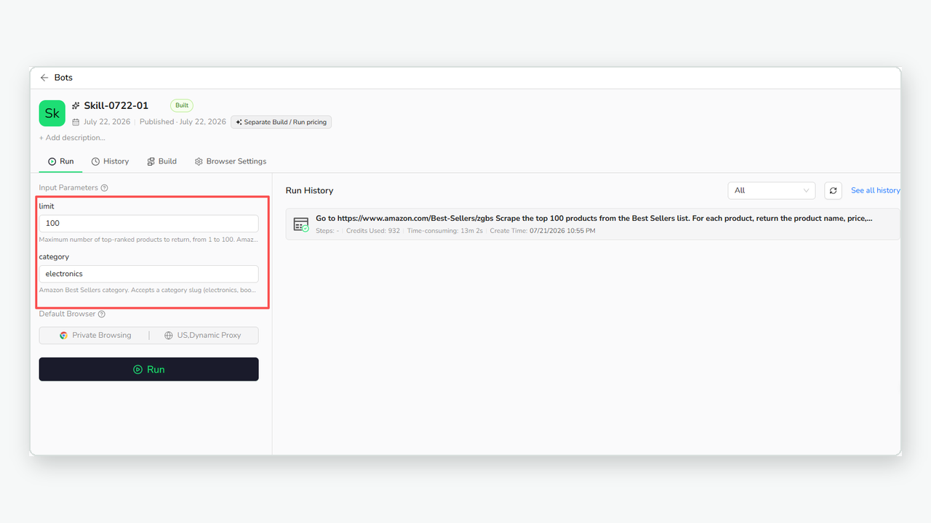The image size is (931, 523).
Task: Click the Default Browser help icon
Action: 102,314
